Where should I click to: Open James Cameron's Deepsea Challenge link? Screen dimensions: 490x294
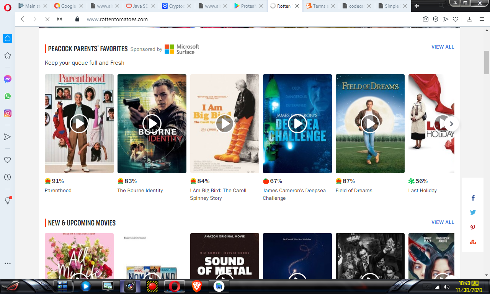pyautogui.click(x=294, y=194)
